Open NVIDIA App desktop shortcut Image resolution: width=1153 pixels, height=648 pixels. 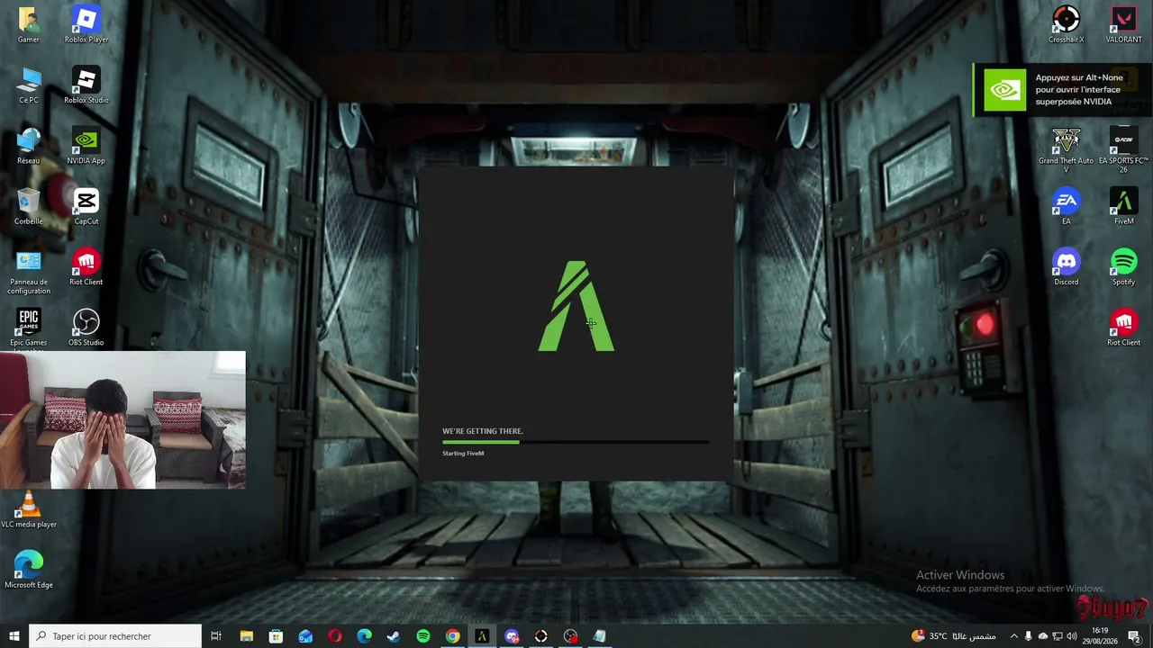click(x=86, y=146)
